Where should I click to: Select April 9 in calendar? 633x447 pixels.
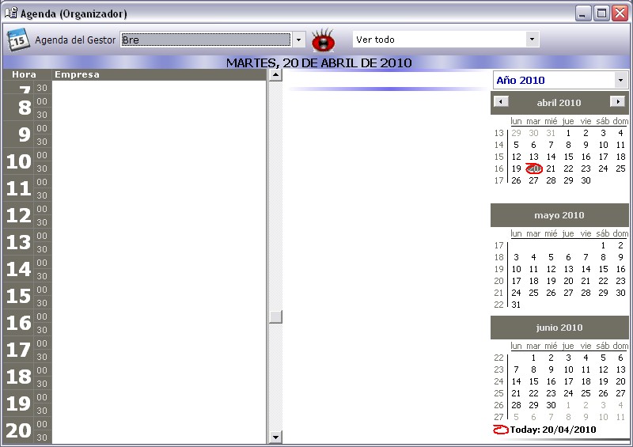point(586,145)
